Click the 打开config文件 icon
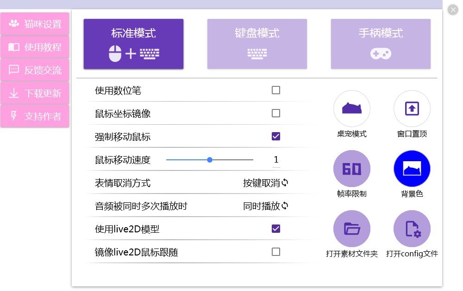Viewport: 463px width, 291px height. [412, 229]
